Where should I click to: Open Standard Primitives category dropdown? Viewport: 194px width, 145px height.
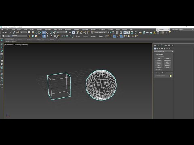pos(164,52)
